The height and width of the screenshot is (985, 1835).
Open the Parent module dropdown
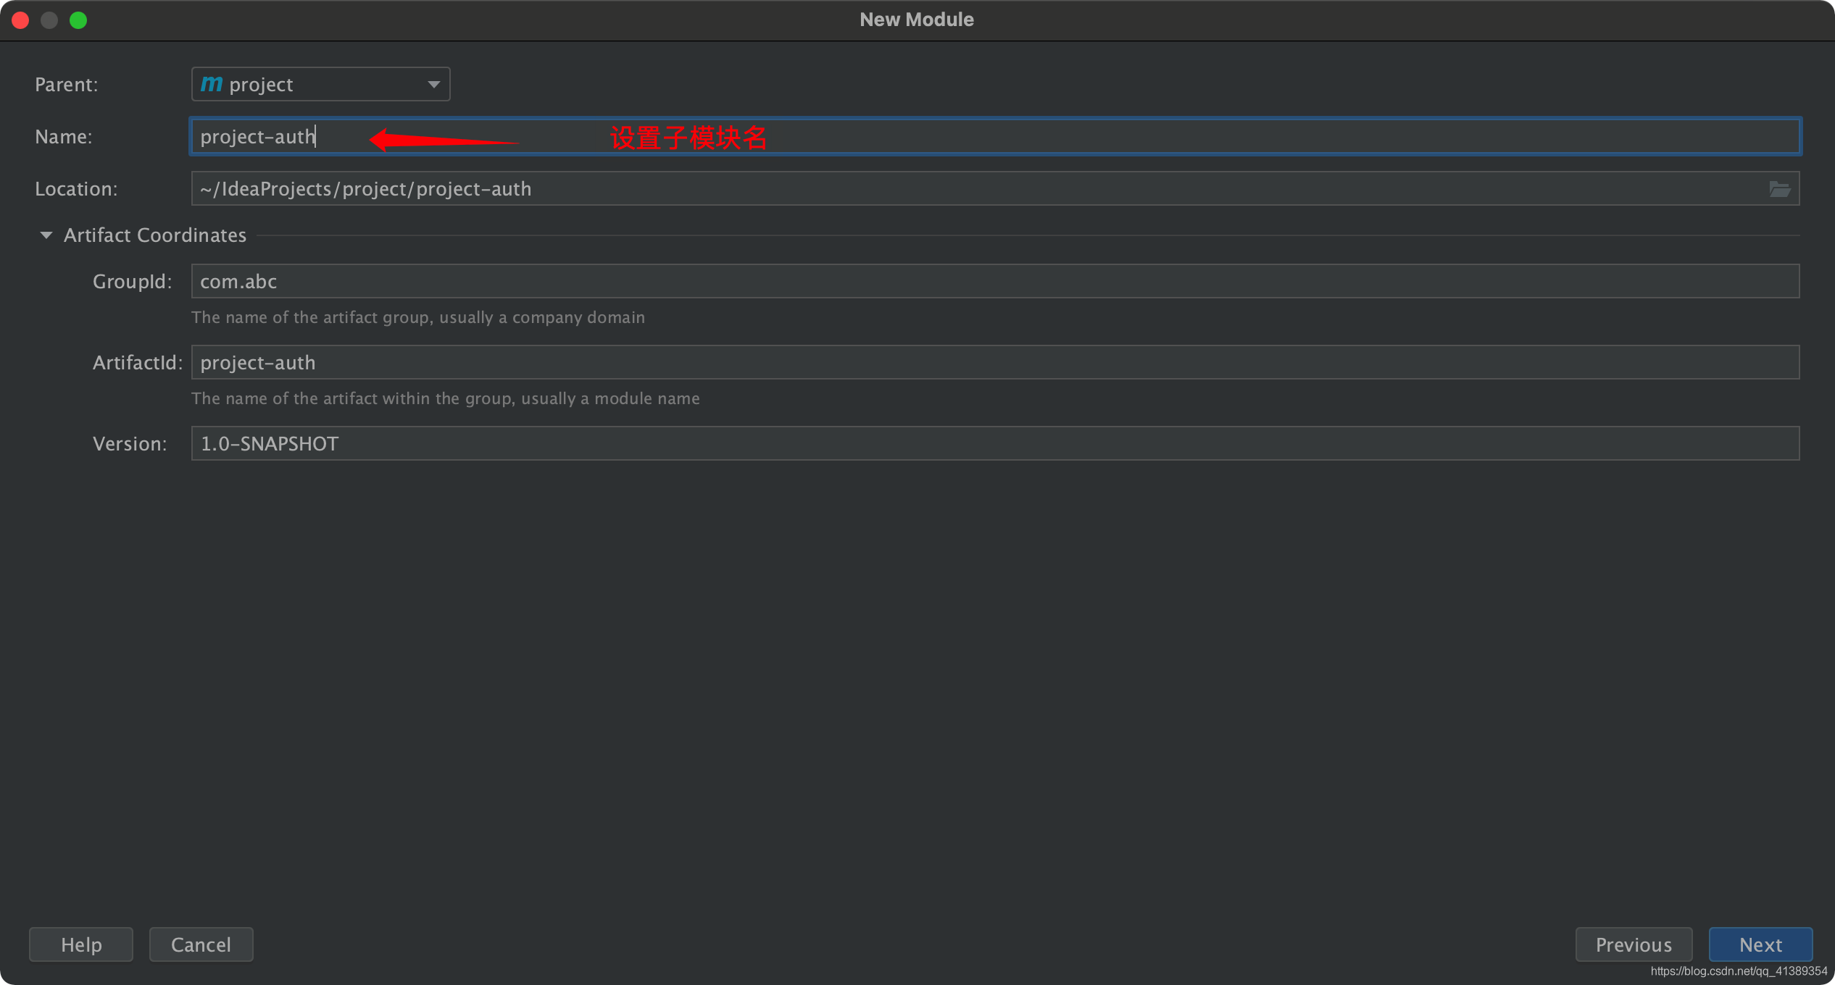[x=320, y=84]
